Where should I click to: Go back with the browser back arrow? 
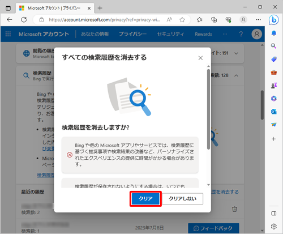(9, 20)
